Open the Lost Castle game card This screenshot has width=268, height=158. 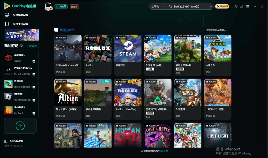pos(158,135)
